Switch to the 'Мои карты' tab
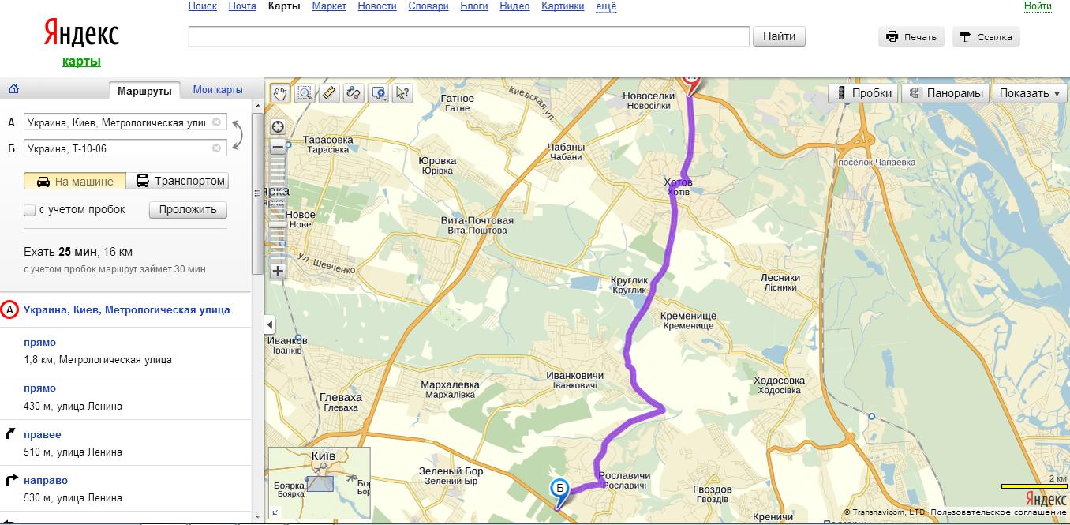The image size is (1070, 525). tap(218, 90)
